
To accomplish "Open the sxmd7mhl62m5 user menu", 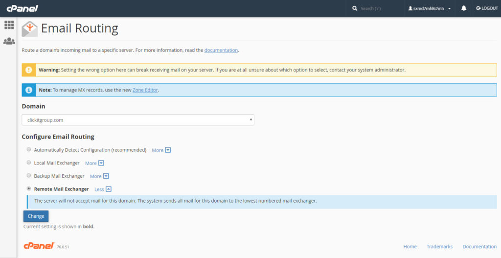I will (x=429, y=8).
